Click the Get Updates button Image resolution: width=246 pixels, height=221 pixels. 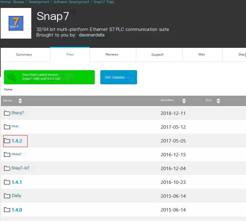[x=119, y=77]
